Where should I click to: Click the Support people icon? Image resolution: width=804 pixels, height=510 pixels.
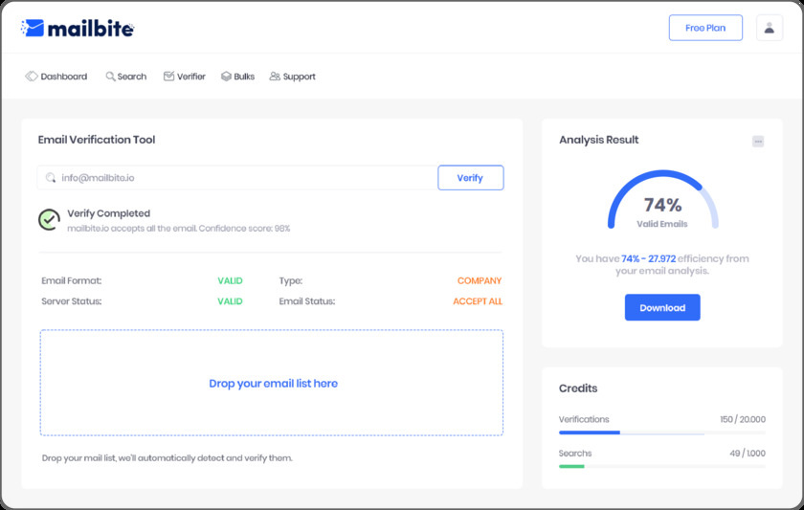[x=275, y=77]
